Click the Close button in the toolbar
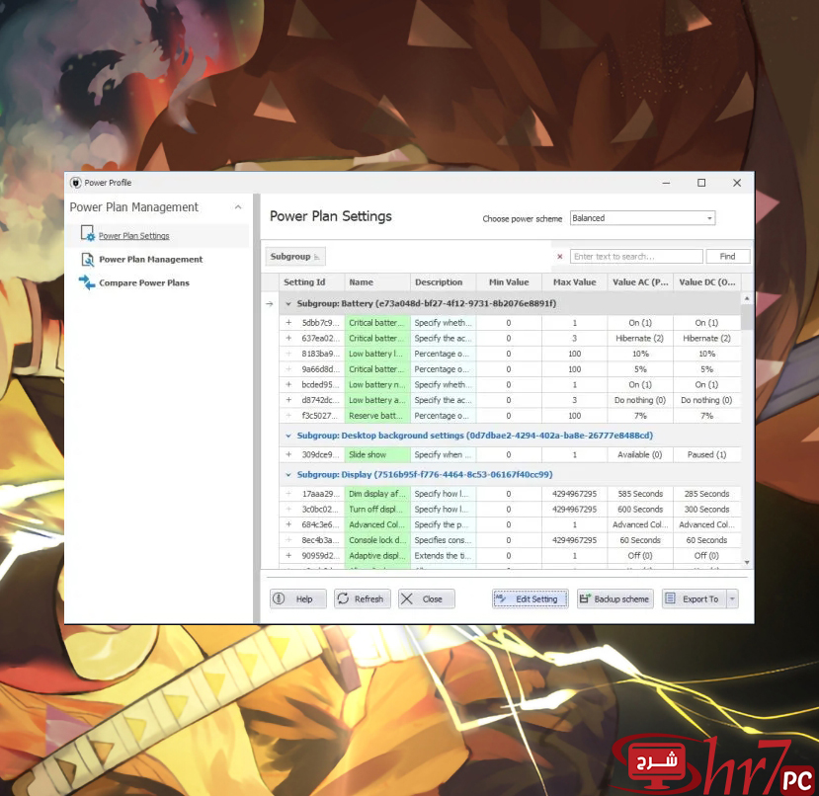This screenshot has width=819, height=796. [426, 599]
